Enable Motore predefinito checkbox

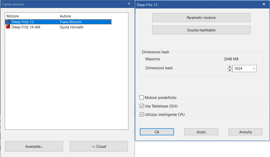pos(142,97)
